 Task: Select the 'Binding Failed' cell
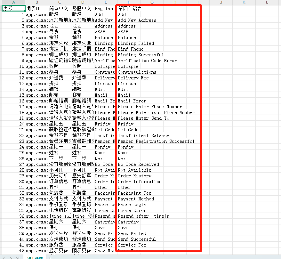pos(129,43)
